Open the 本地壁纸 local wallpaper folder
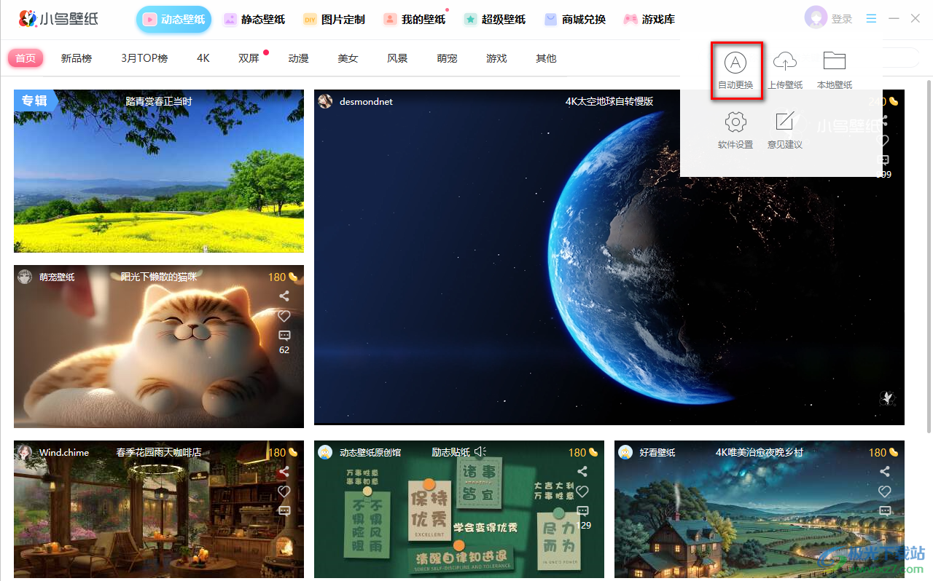Screen dimensions: 933x581 835,71
